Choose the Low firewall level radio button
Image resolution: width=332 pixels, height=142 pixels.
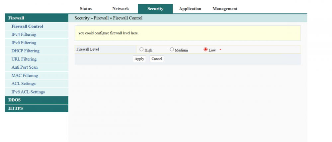click(x=206, y=50)
